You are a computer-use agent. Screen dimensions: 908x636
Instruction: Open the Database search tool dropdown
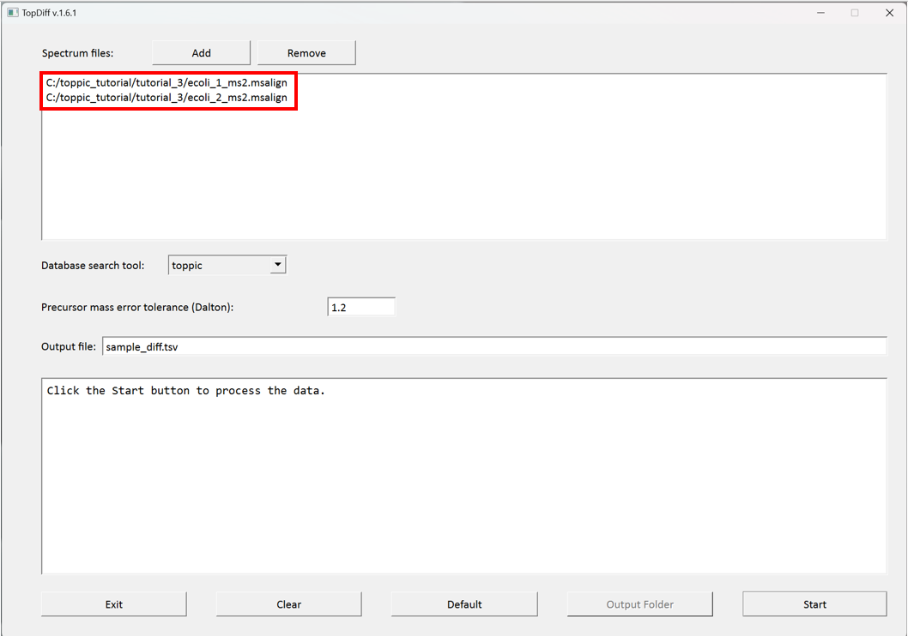227,265
